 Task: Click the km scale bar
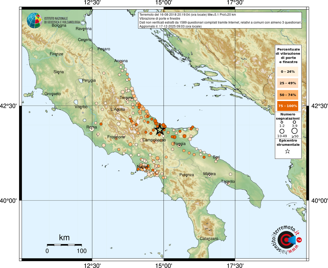point(64,245)
